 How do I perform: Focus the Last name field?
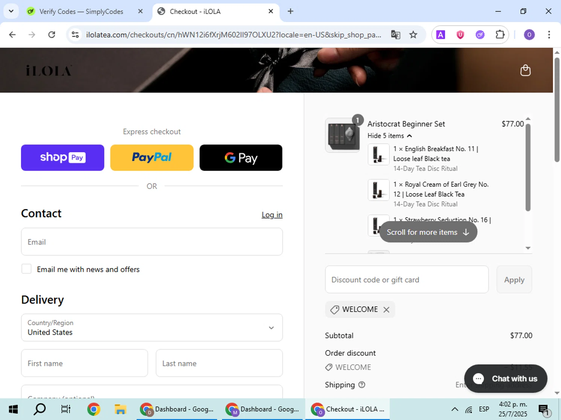pos(219,363)
